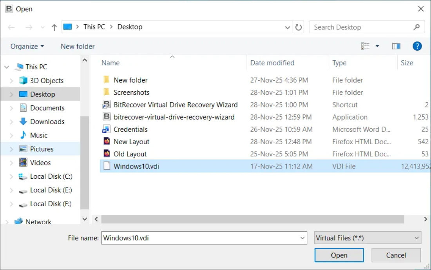Viewport: 431px width, 270px height.
Task: Click the Firefox icon beside Old Layout
Action: 107,154
